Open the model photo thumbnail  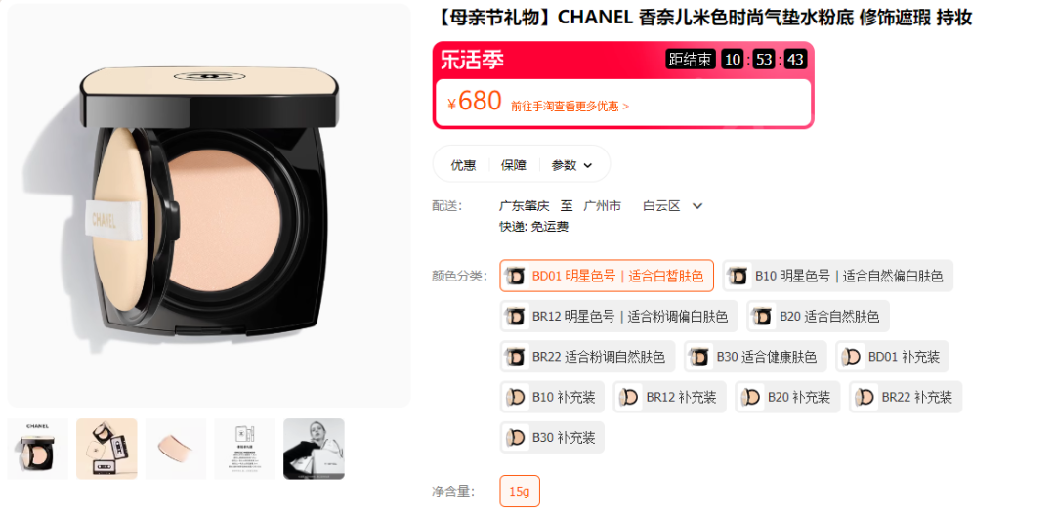[314, 449]
